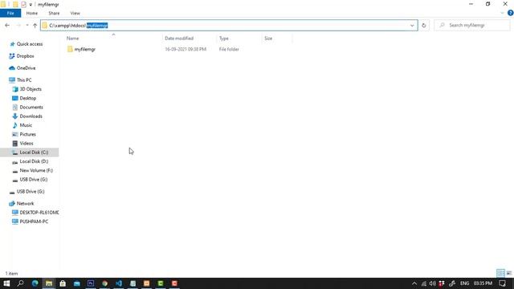Open network status in system tray

coord(424,283)
